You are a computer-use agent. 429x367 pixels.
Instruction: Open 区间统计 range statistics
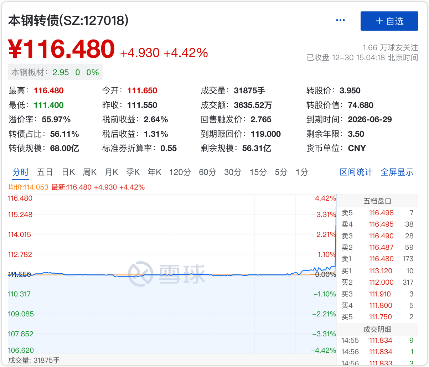point(356,172)
